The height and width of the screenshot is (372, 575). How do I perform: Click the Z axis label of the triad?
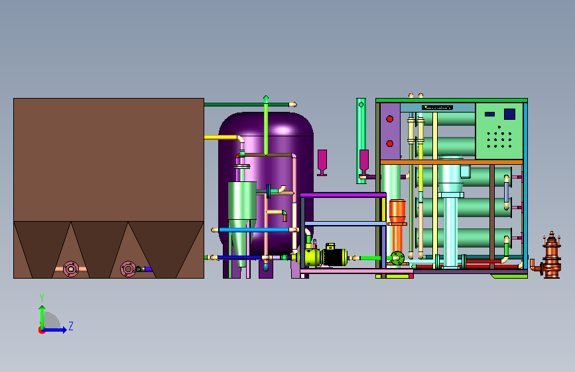pyautogui.click(x=71, y=326)
